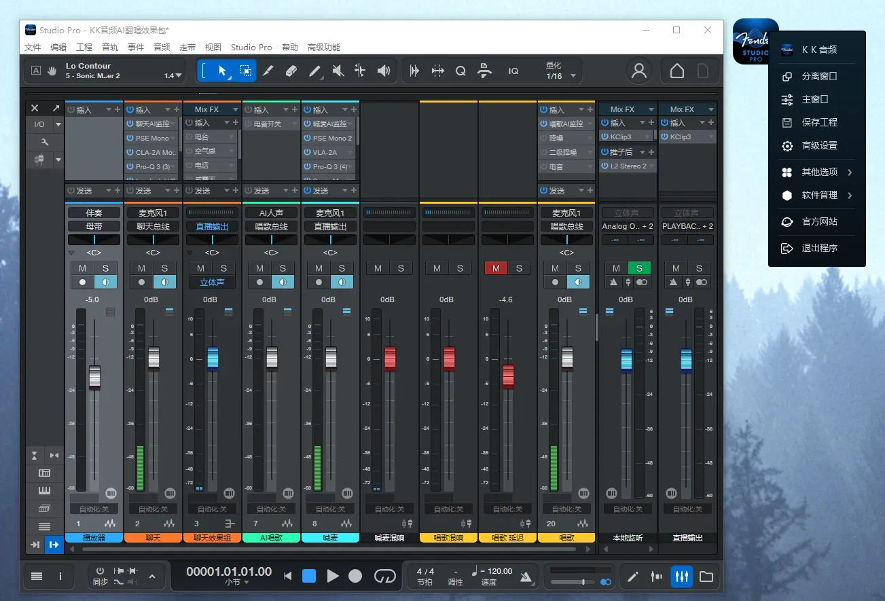Select the Arrow tool in toolbar
This screenshot has height=601, width=885.
221,71
